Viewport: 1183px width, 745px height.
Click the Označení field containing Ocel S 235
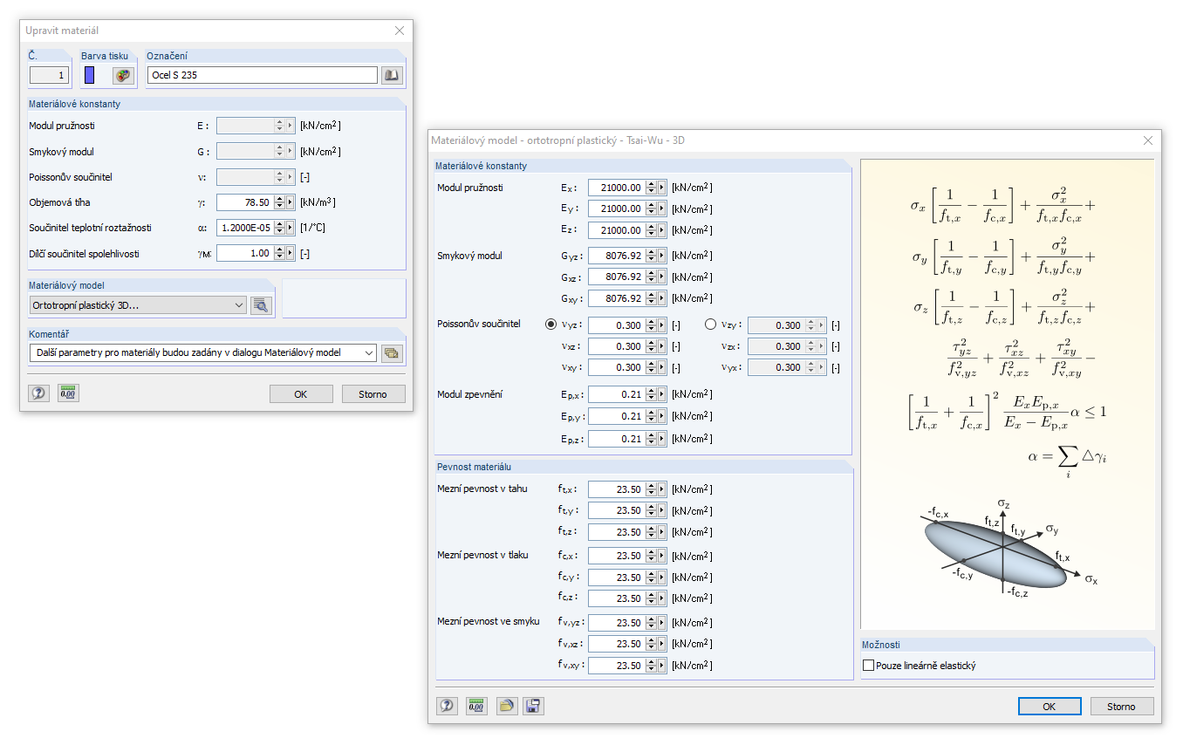click(263, 75)
